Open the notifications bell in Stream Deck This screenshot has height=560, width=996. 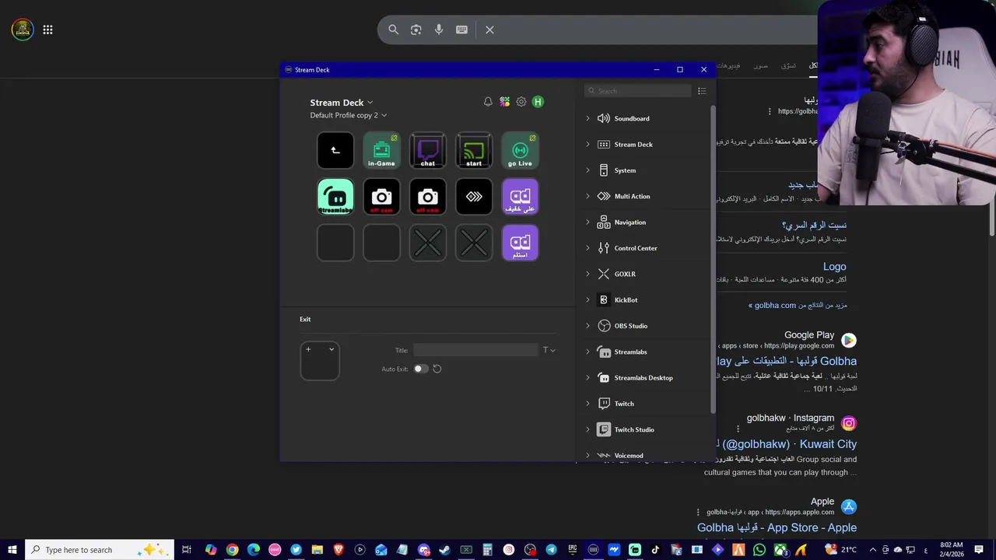tap(488, 102)
